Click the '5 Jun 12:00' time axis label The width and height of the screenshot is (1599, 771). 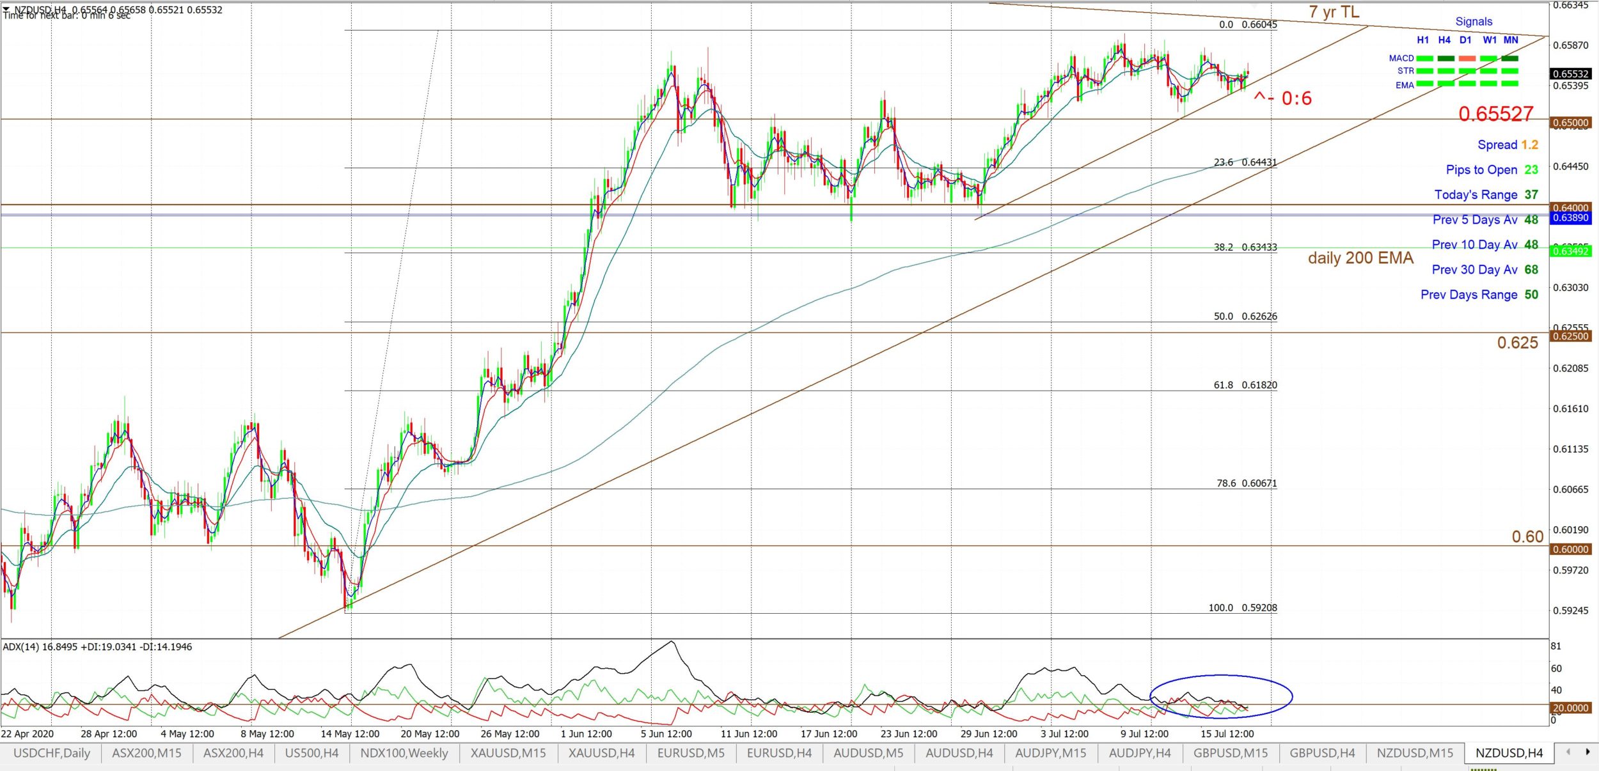(666, 734)
